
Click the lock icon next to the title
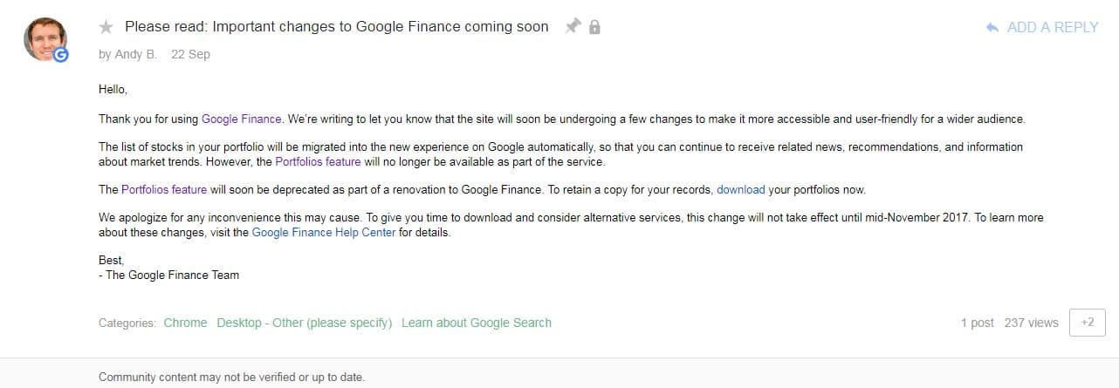[594, 27]
